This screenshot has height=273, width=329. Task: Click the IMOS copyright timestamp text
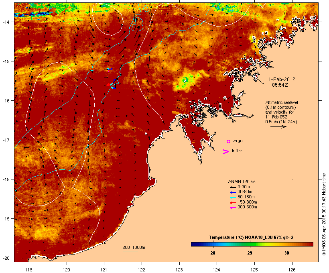click(x=324, y=214)
